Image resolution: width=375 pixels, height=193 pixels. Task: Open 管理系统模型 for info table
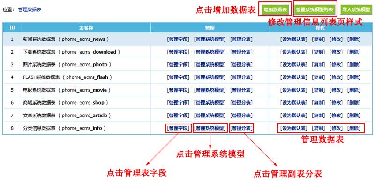click(210, 128)
